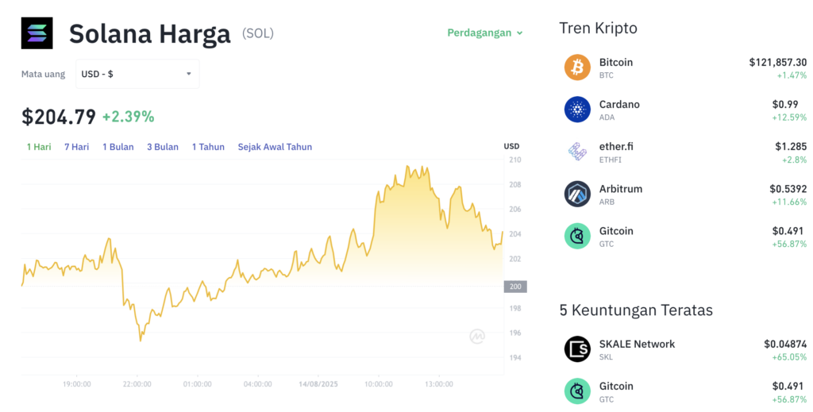The height and width of the screenshot is (412, 813).
Task: Switch chart to 1 Hari range
Action: (x=39, y=147)
